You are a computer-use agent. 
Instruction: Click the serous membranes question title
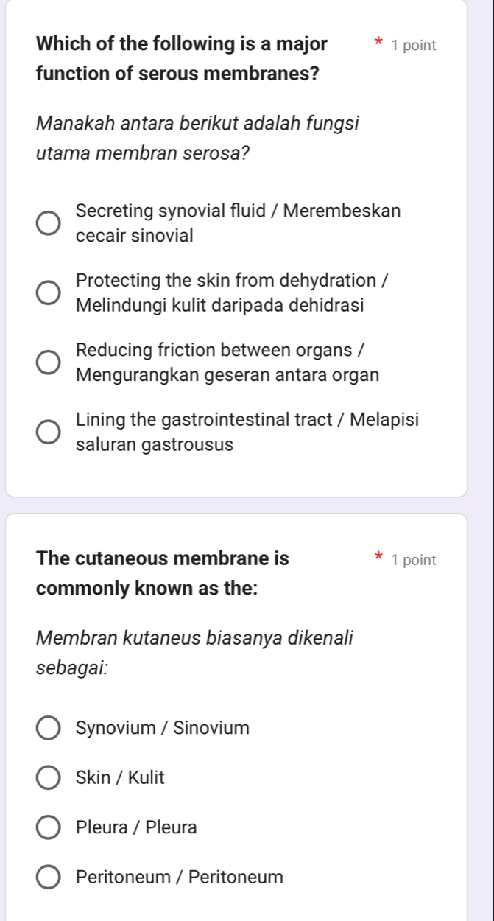coord(183,59)
